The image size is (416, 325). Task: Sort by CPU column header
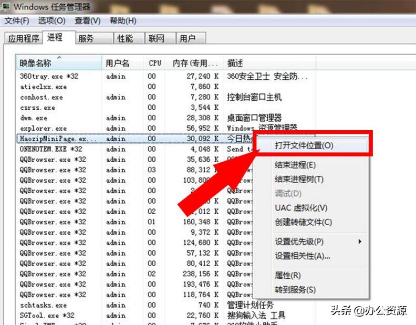tap(154, 63)
